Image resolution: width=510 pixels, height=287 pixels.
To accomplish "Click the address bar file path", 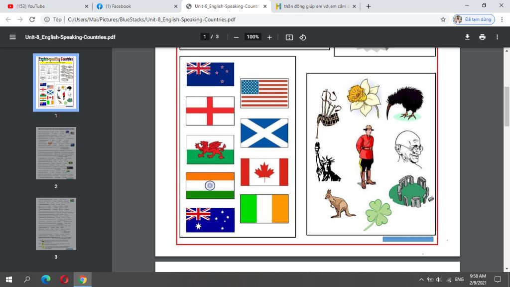I will click(x=151, y=19).
